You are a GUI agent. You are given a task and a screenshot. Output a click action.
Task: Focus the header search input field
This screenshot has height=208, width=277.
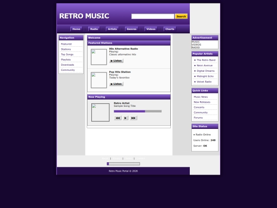click(153, 16)
